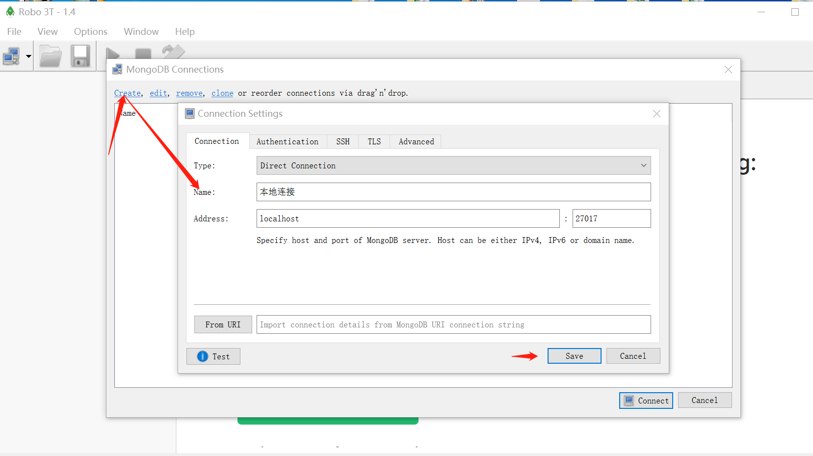Image resolution: width=813 pixels, height=456 pixels.
Task: Click Cancel in MongoDB Connections dialog
Action: pyautogui.click(x=705, y=400)
